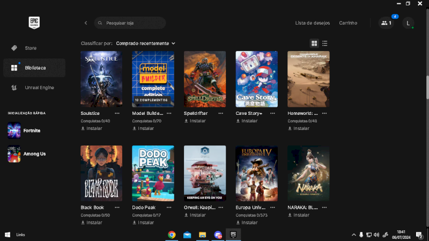Click the Epic Games logo
Viewport: 429px width, 241px height.
(34, 23)
